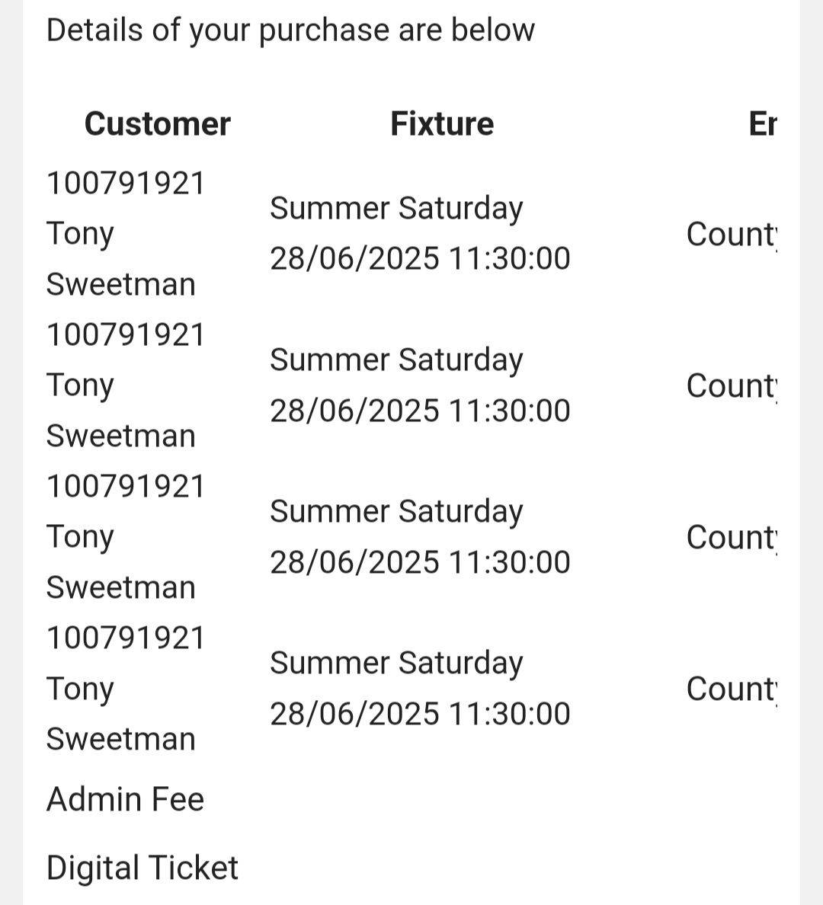
Task: Click Tony in the first row
Action: [x=80, y=235]
